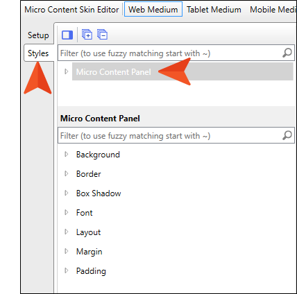Expand the Layout property group
Viewport: 297px width, 294px height.
(x=67, y=232)
